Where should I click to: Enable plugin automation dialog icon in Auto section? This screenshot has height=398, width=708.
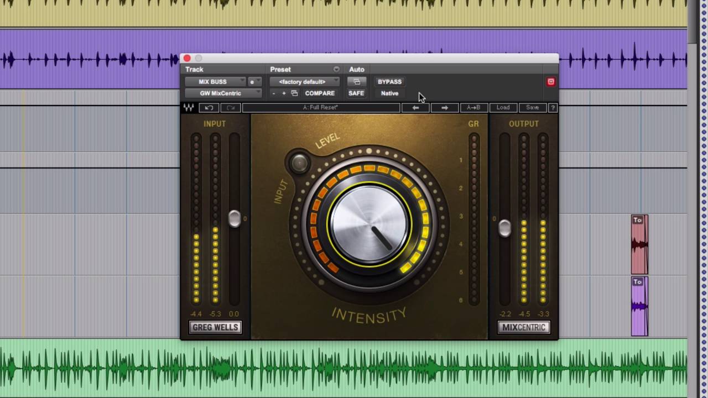(357, 82)
